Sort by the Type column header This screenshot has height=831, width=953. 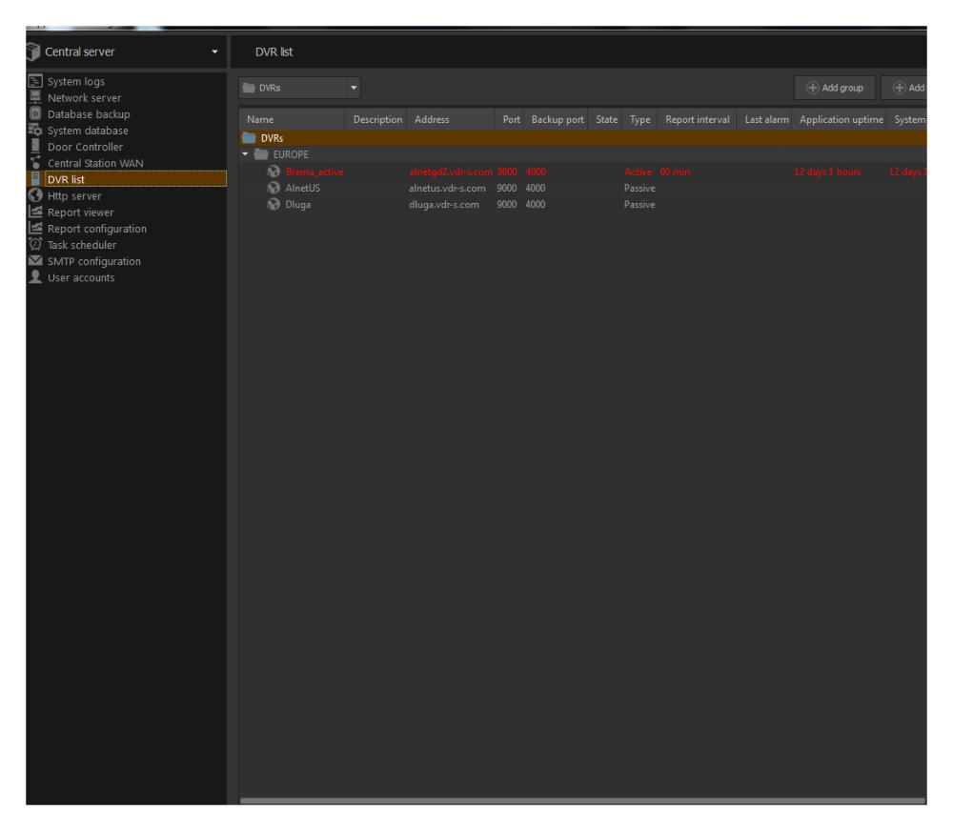640,120
